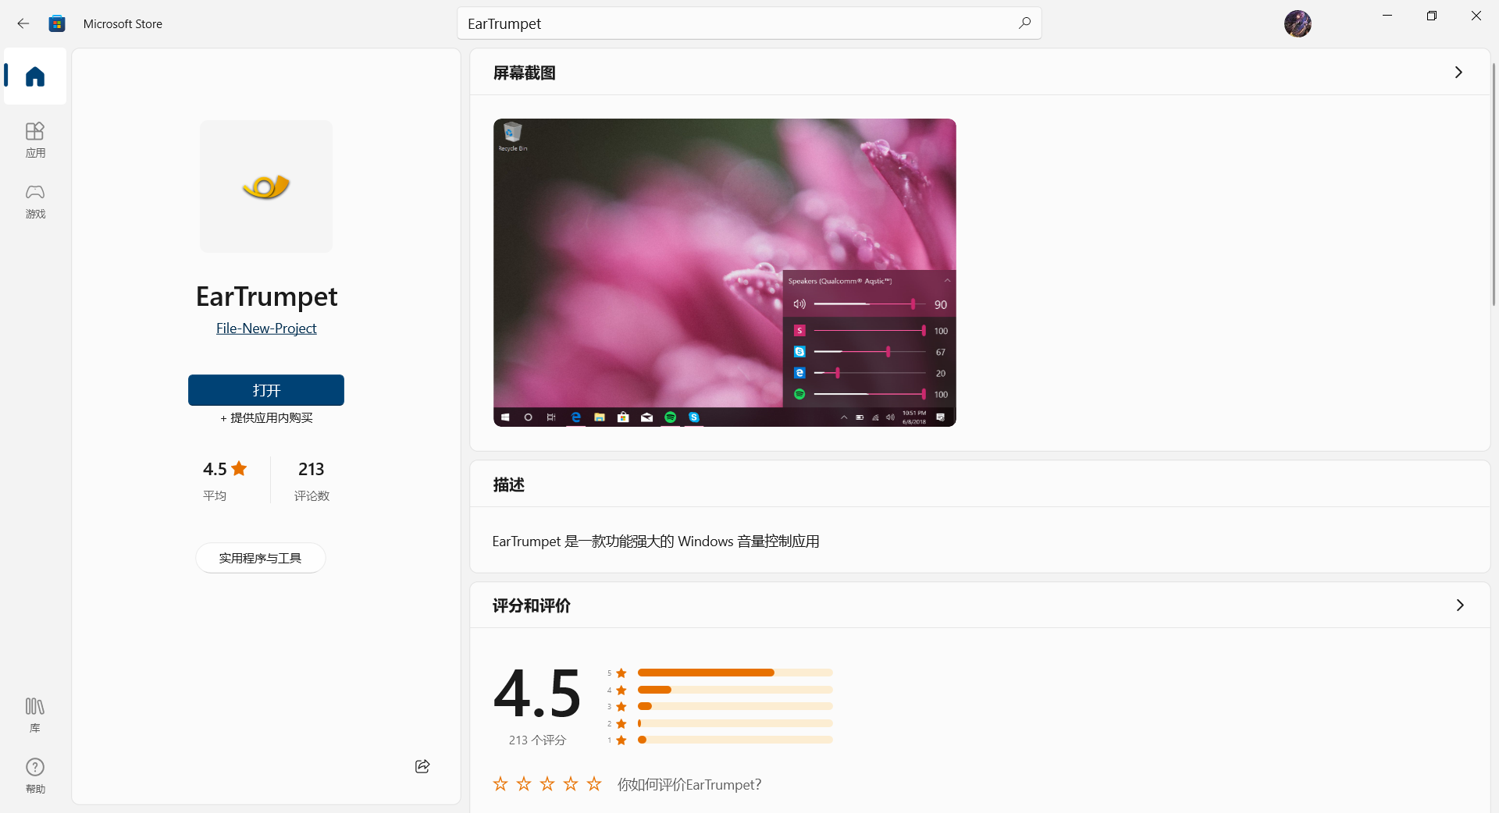
Task: Click the 4-star rating bar
Action: click(x=735, y=690)
